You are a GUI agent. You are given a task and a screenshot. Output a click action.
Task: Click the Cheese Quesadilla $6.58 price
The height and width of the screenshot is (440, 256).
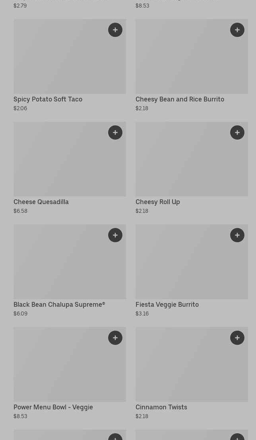click(x=20, y=211)
